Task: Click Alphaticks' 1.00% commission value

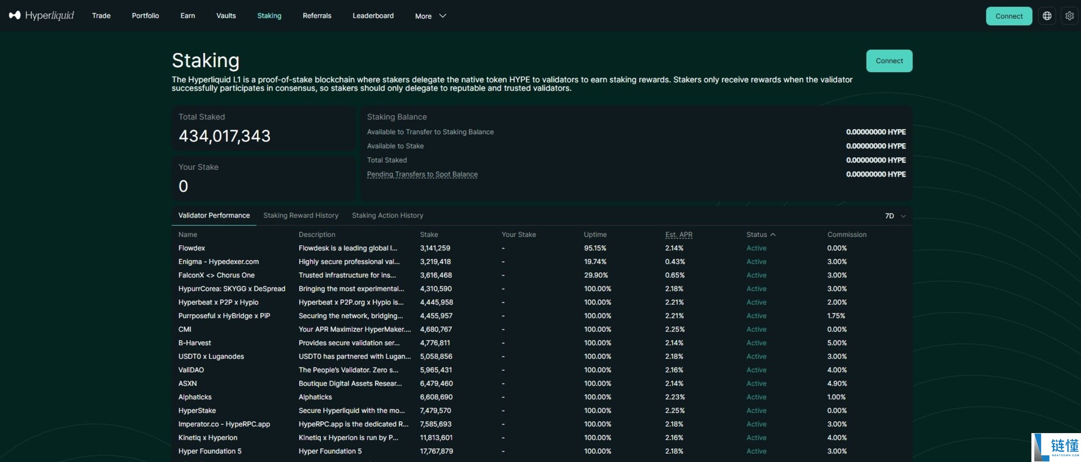Action: point(836,397)
